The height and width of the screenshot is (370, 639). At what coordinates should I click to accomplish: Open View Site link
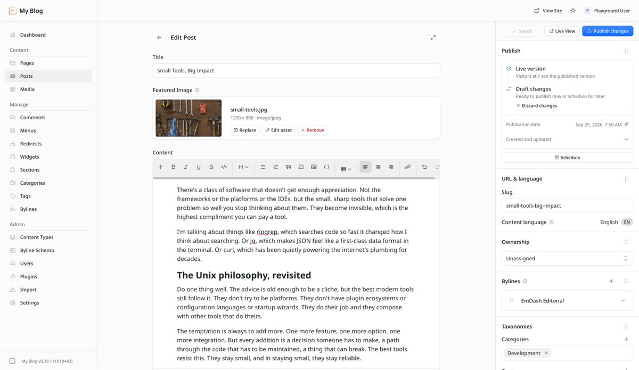(x=548, y=11)
